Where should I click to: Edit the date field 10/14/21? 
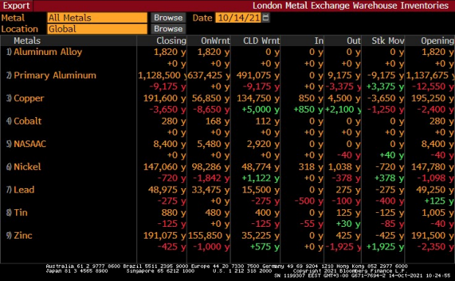[239, 18]
